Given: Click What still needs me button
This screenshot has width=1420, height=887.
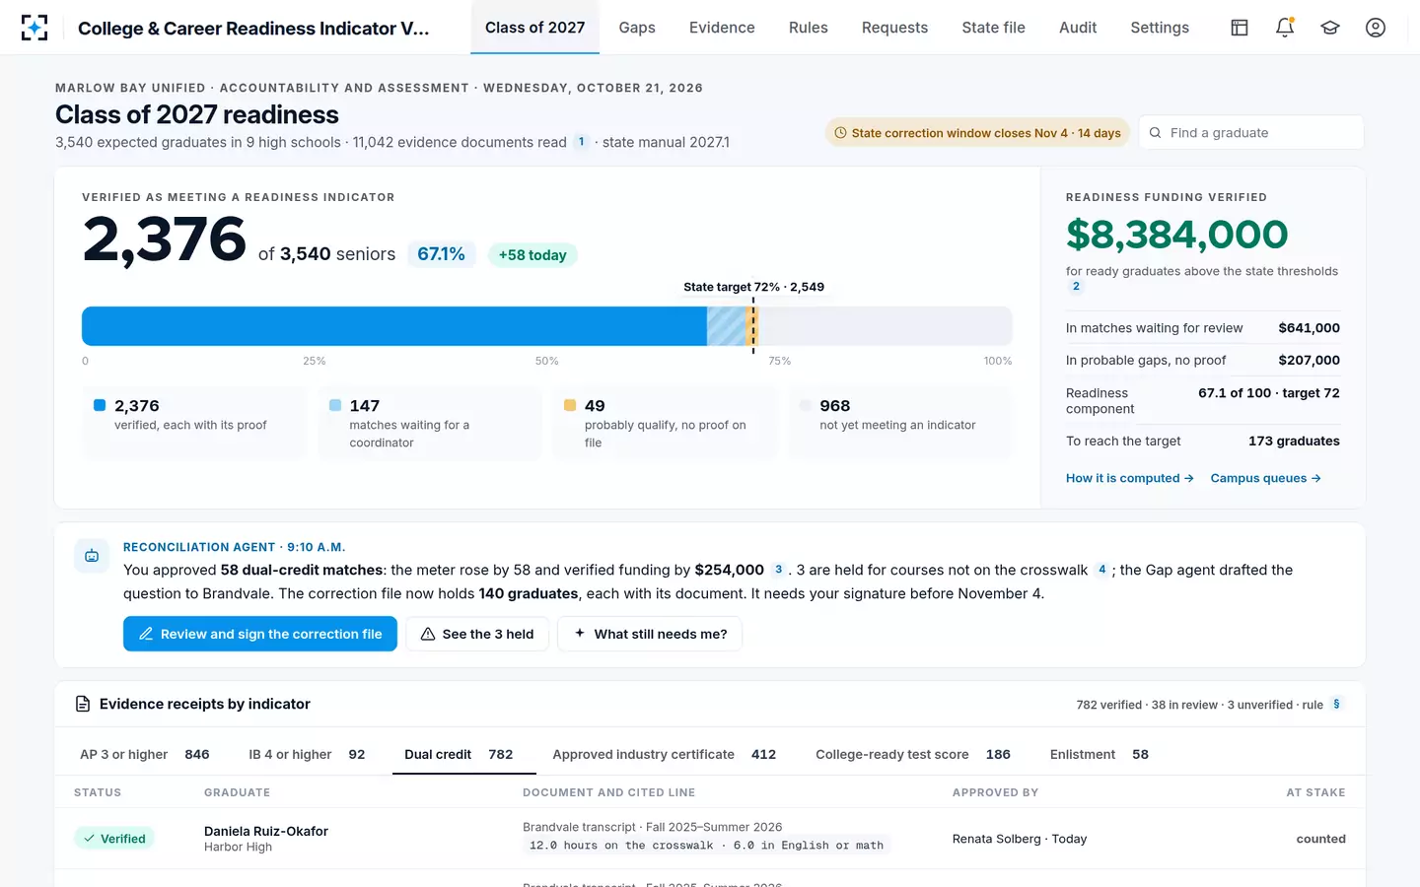Looking at the screenshot, I should tap(650, 634).
